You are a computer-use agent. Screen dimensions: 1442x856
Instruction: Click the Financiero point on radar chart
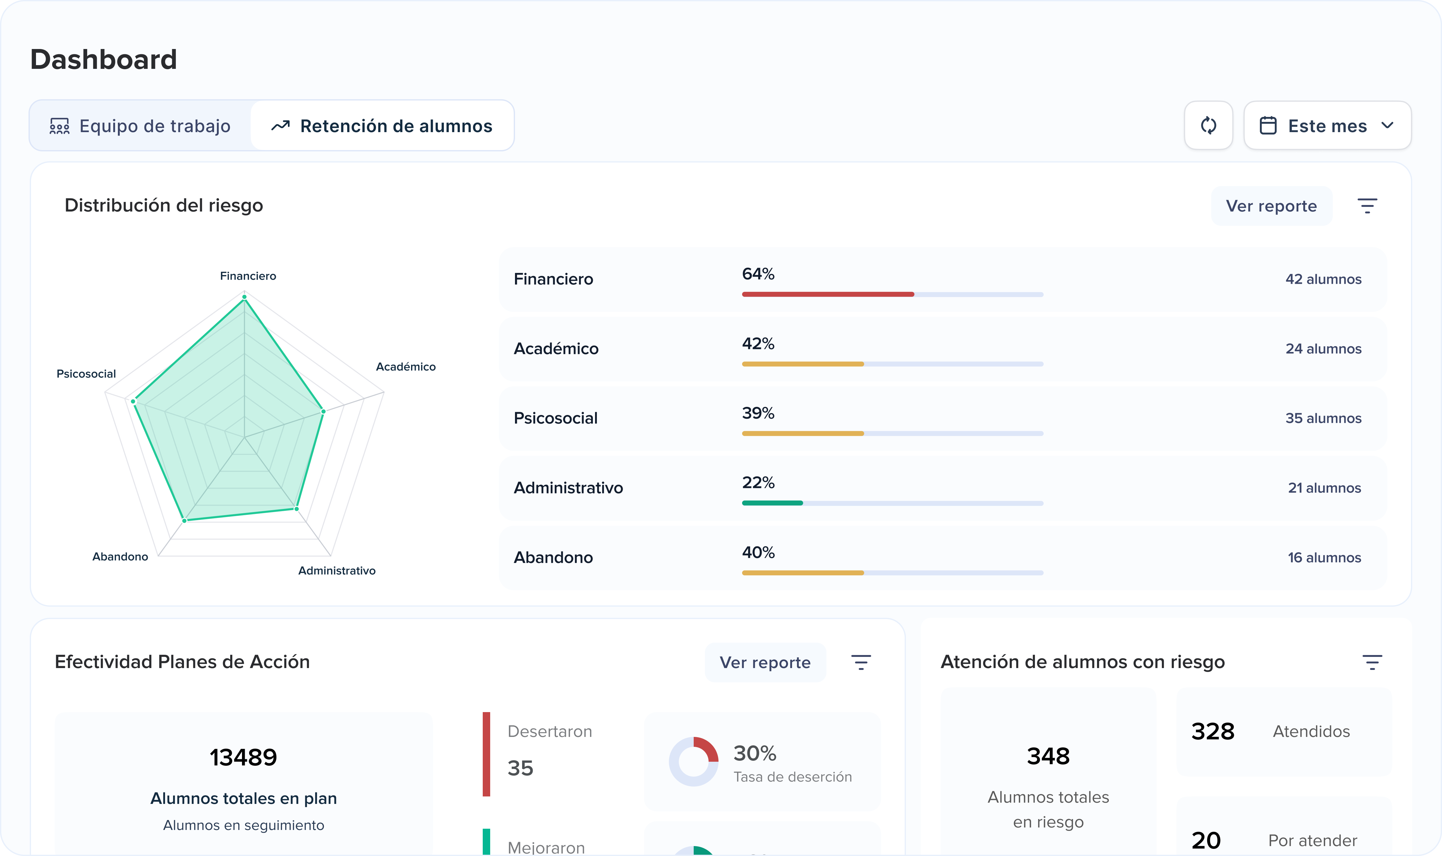245,297
